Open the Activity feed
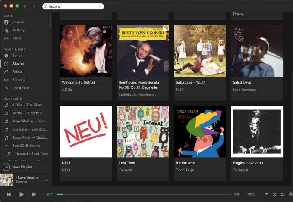 click(18, 30)
